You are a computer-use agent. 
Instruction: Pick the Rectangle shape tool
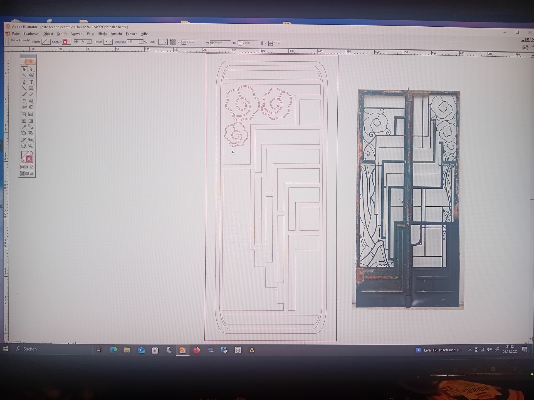tap(31, 88)
